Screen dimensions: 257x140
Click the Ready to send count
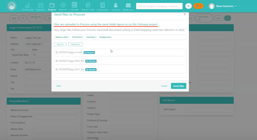(x=62, y=37)
